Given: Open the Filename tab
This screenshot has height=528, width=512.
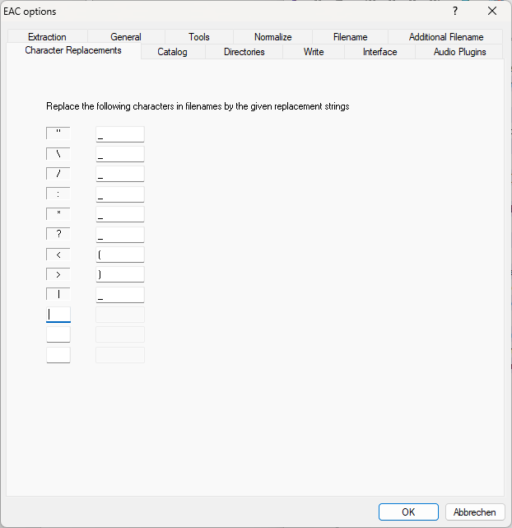Looking at the screenshot, I should click(x=350, y=37).
